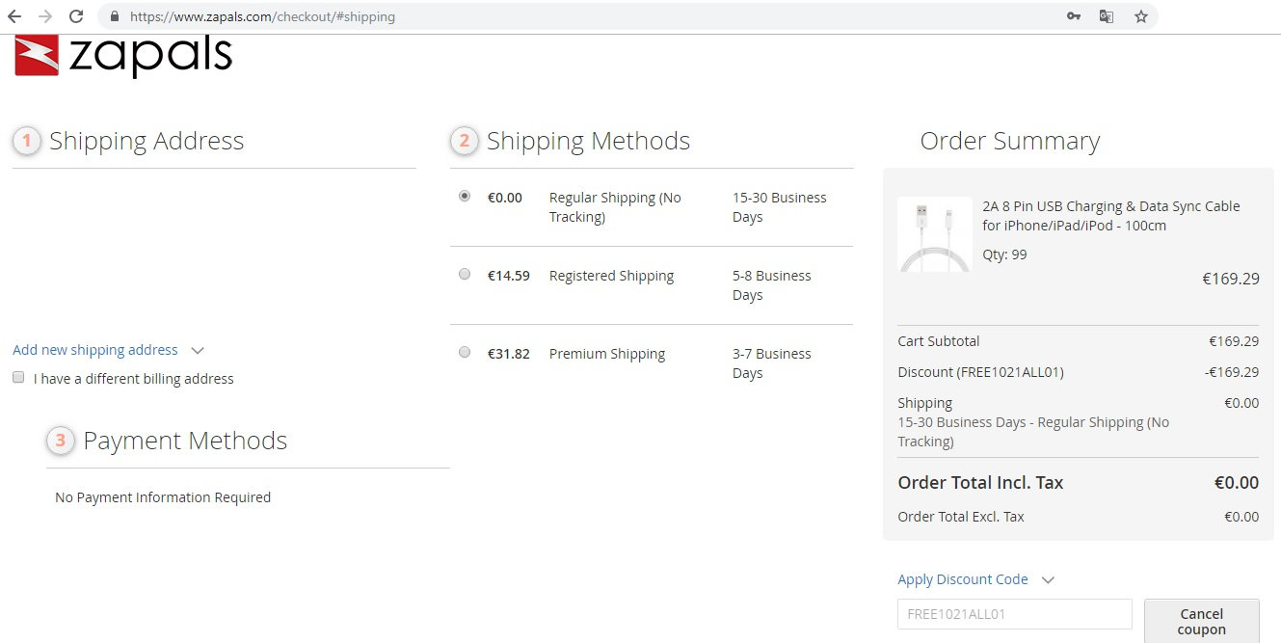Click the discount code input field
Image resolution: width=1281 pixels, height=643 pixels.
click(1014, 614)
